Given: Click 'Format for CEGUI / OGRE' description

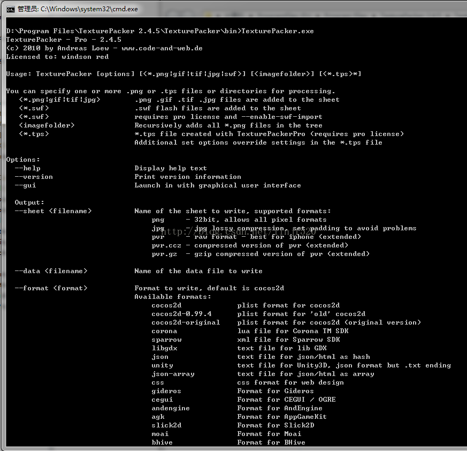Looking at the screenshot, I should (x=286, y=400).
